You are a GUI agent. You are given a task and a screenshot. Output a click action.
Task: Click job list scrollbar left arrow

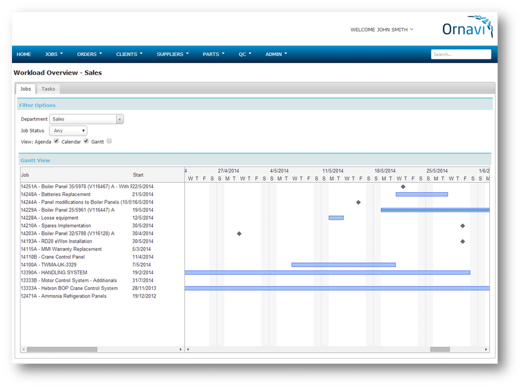click(x=23, y=349)
